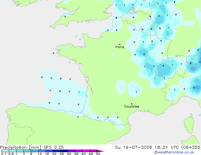Click the legend value 10
The height and width of the screenshot is (155, 201).
[x=40, y=154]
